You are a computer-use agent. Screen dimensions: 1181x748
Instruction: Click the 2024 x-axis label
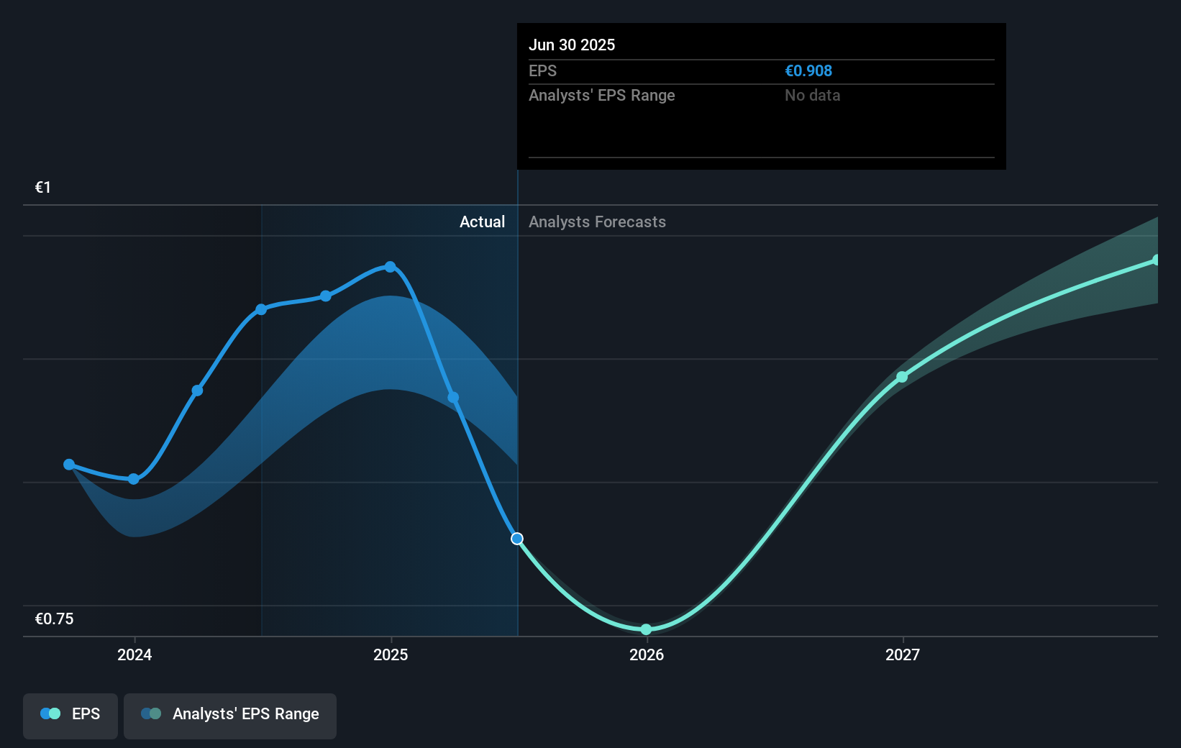coord(134,654)
